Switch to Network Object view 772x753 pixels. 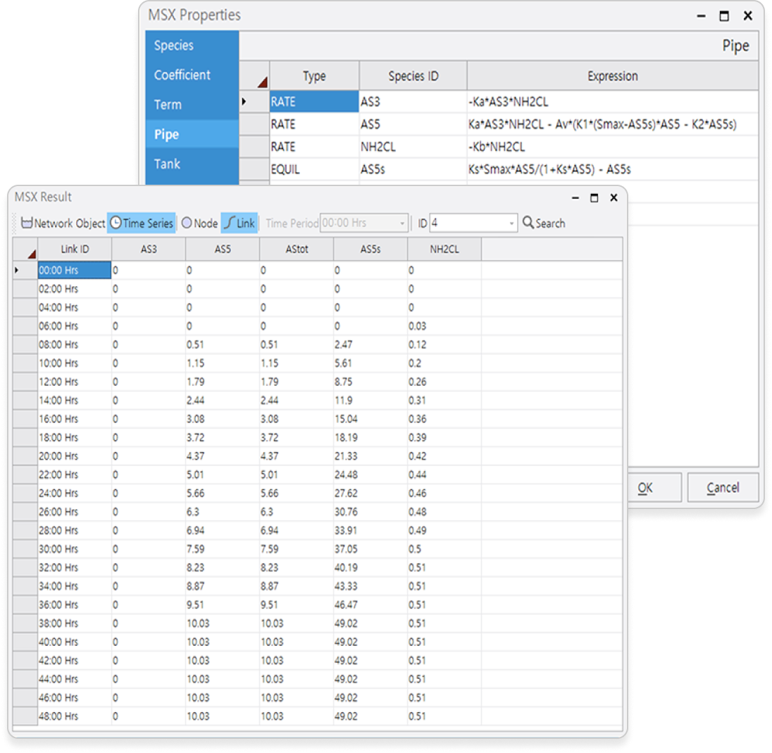[63, 224]
